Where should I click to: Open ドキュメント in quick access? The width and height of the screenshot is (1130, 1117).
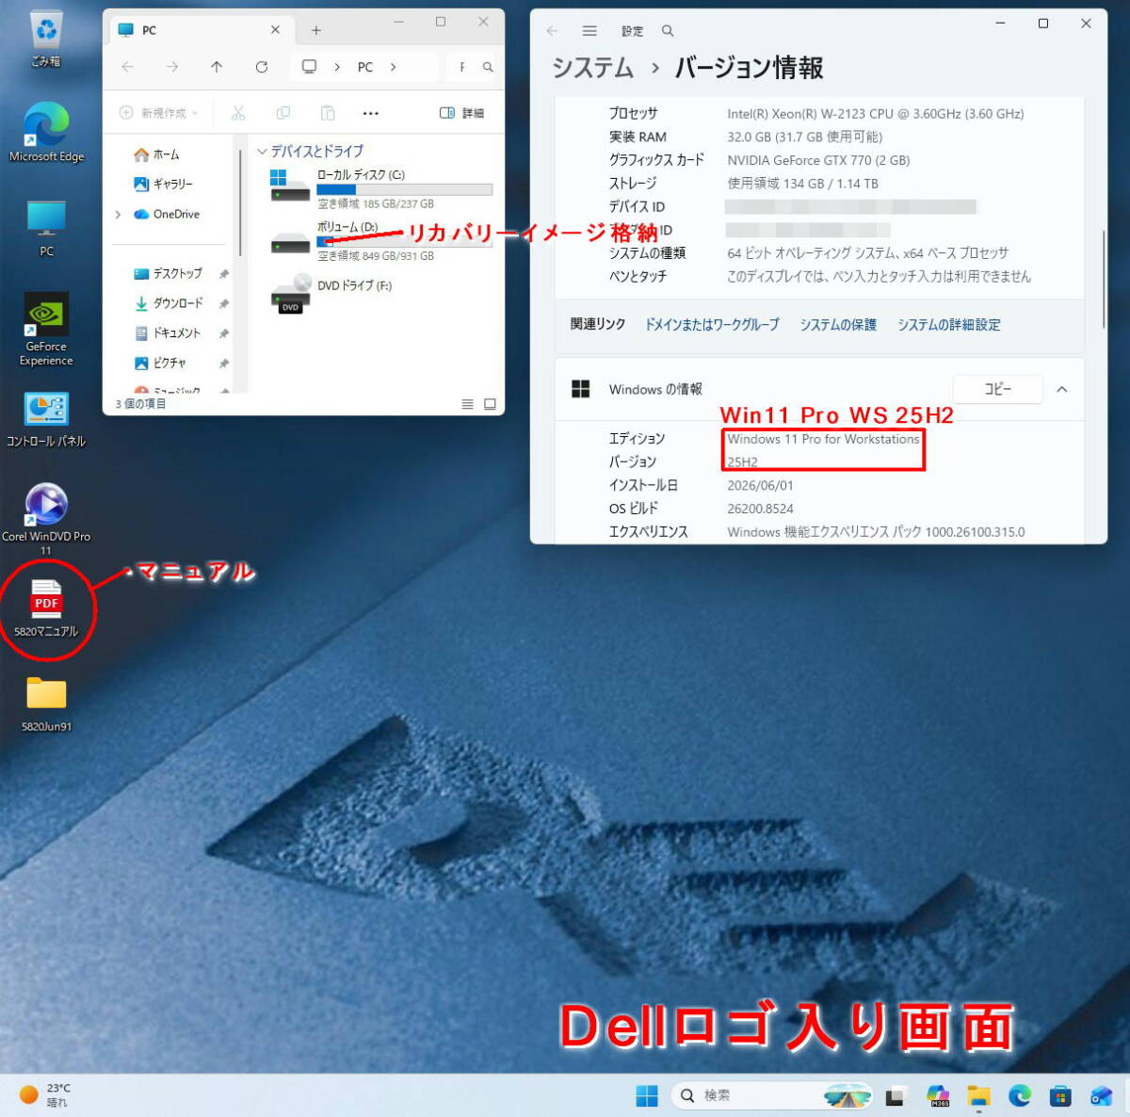(168, 333)
